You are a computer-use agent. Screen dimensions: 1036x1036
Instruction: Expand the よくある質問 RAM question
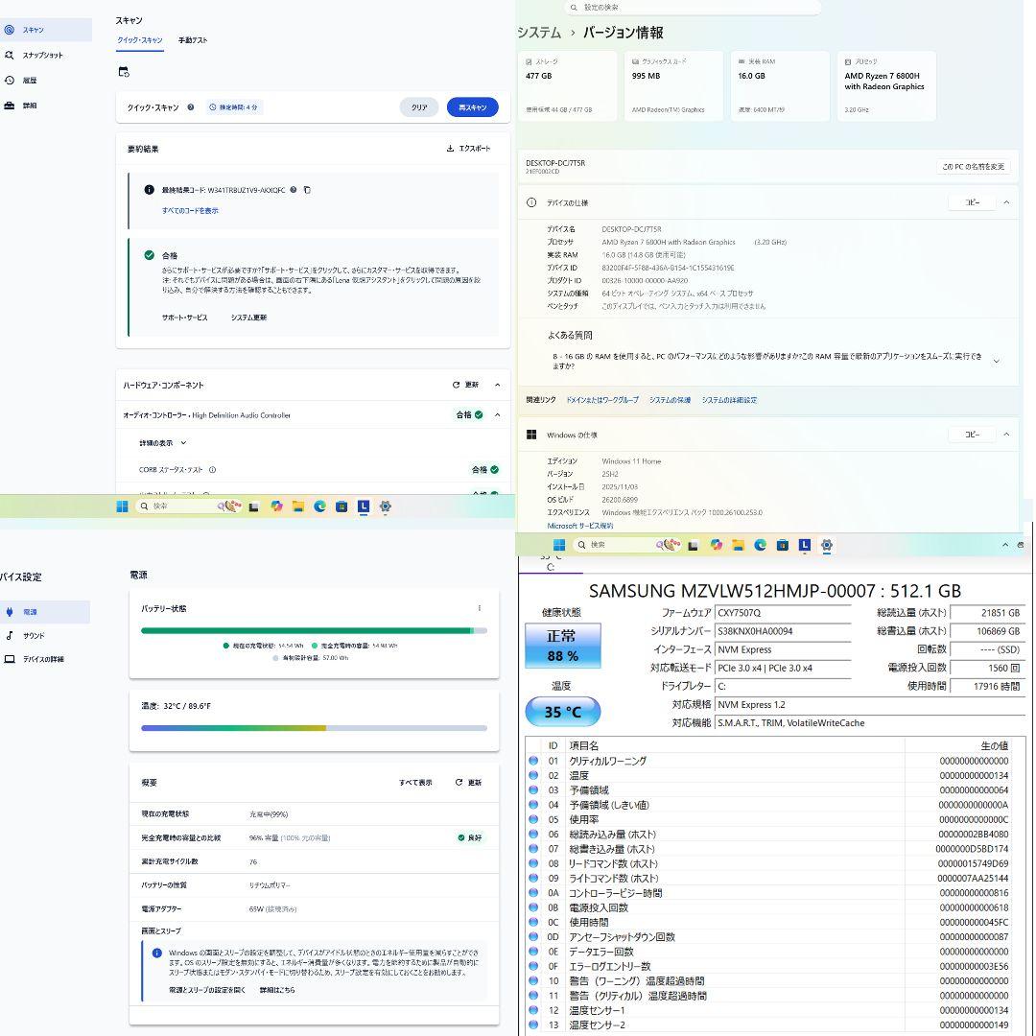click(x=996, y=361)
